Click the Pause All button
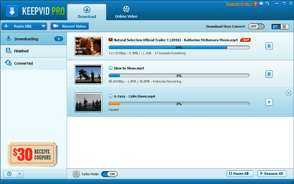This screenshot has width=294, height=184. pos(240,173)
